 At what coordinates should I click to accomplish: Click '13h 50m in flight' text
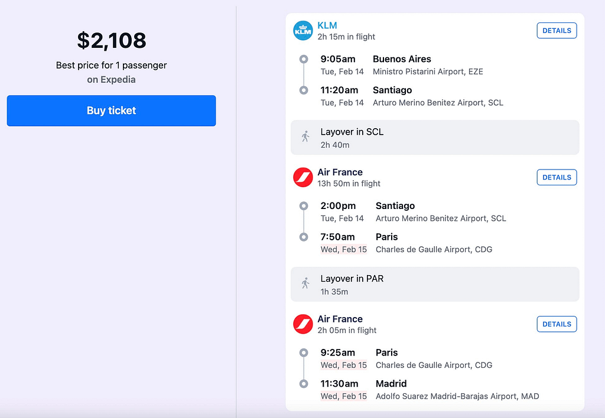click(x=349, y=184)
